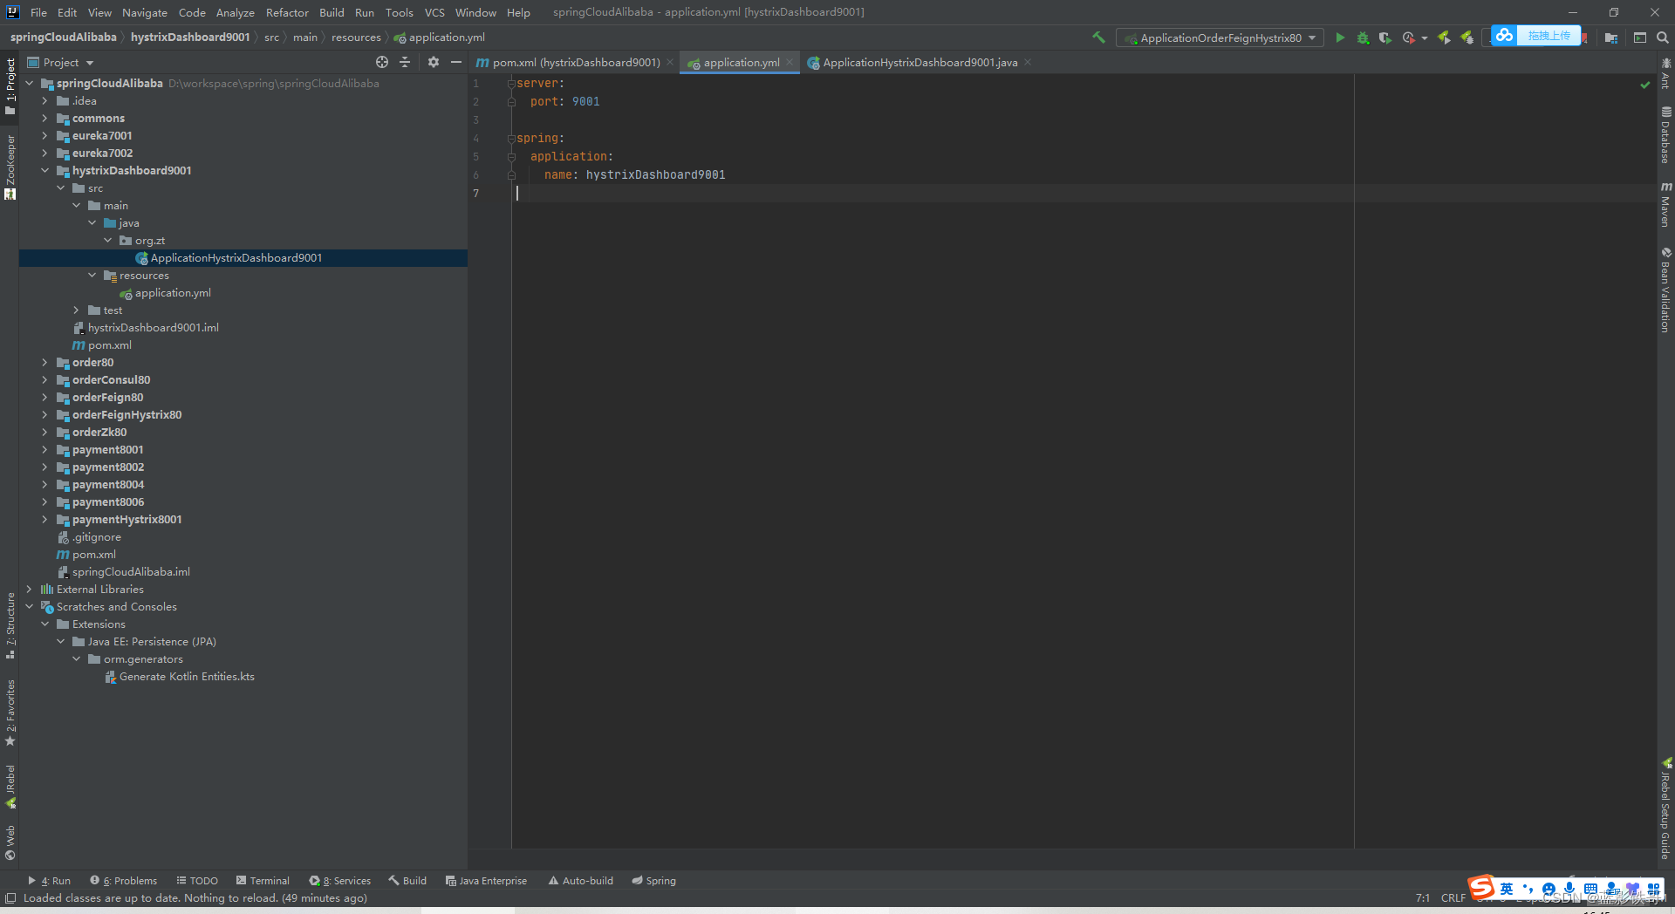Run with JRebel rocket icon
Screen dimensions: 1675x914
pos(1445,38)
